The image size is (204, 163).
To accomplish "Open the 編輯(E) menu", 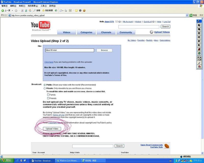I will tap(13, 6).
